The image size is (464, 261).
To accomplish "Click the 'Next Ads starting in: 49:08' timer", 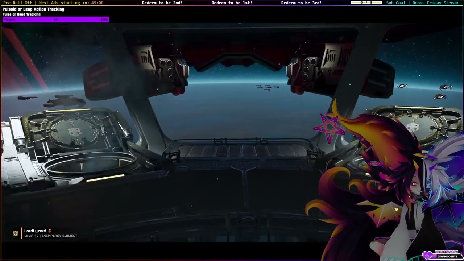I will coord(71,3).
